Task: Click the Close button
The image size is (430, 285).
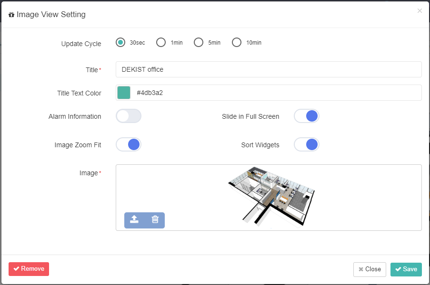Action: point(370,269)
